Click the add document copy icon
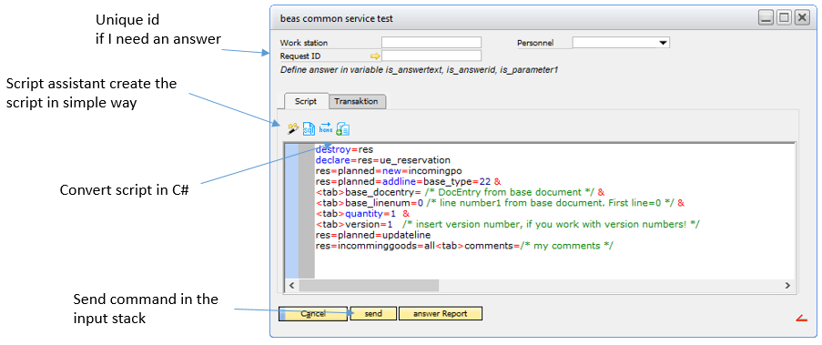The height and width of the screenshot is (345, 822). tap(343, 129)
